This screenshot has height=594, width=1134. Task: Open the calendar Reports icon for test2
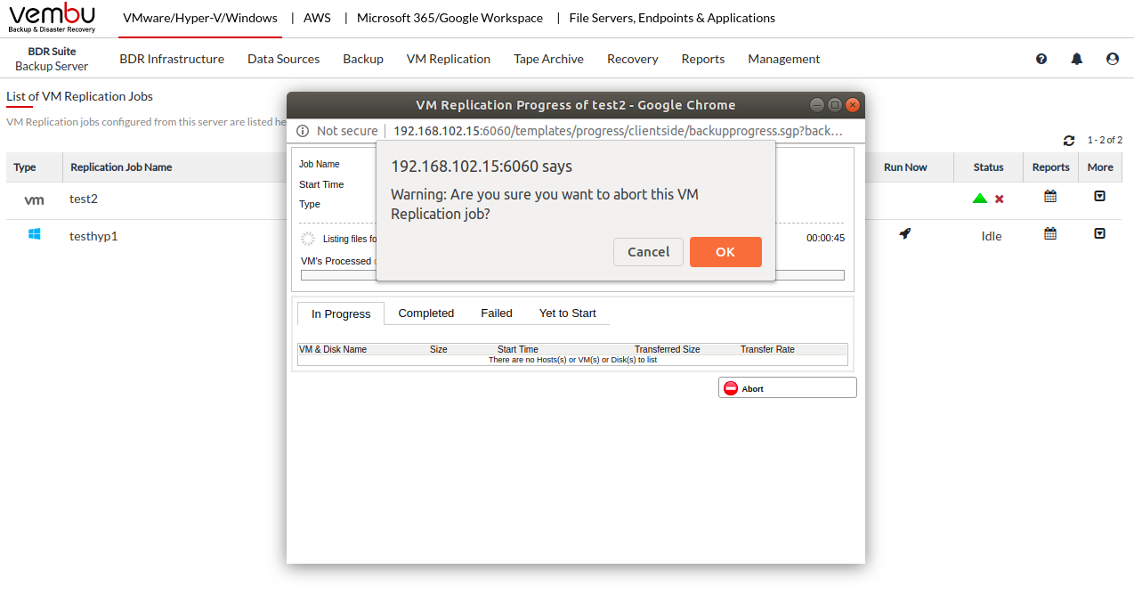1050,197
